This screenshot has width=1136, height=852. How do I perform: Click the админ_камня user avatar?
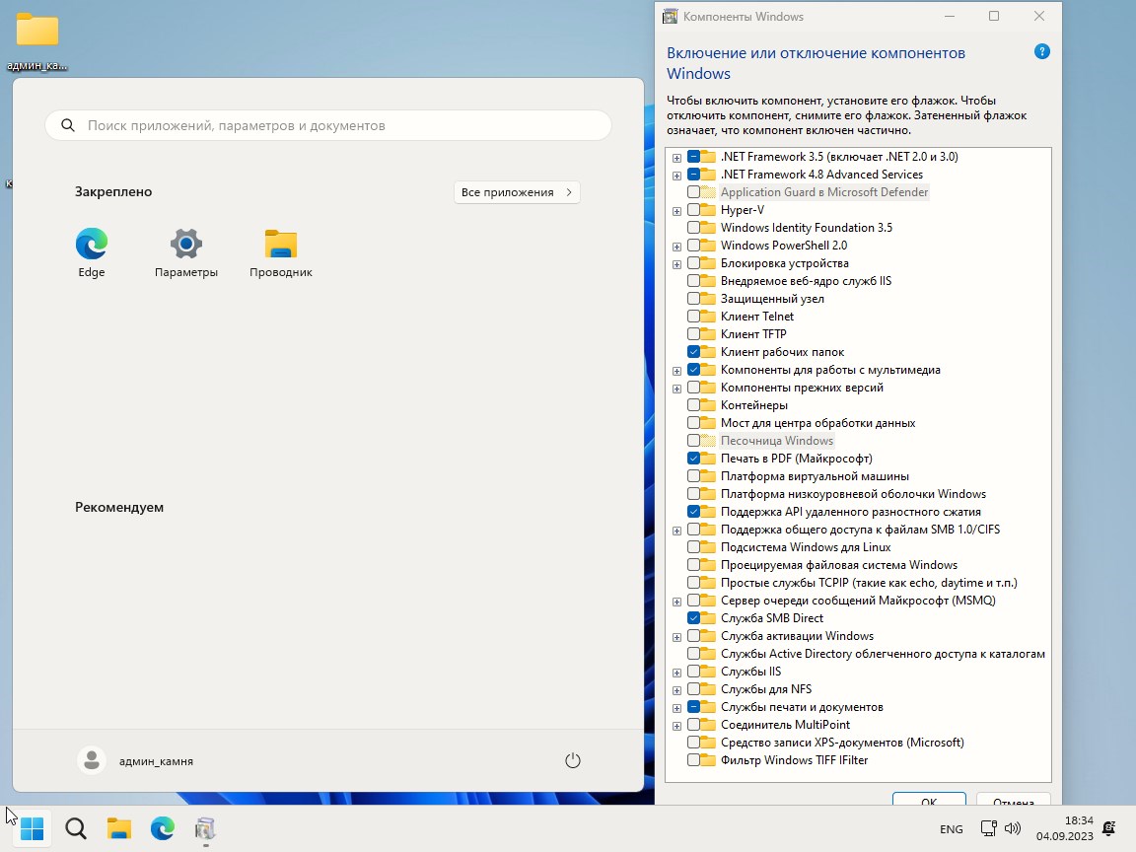(92, 760)
